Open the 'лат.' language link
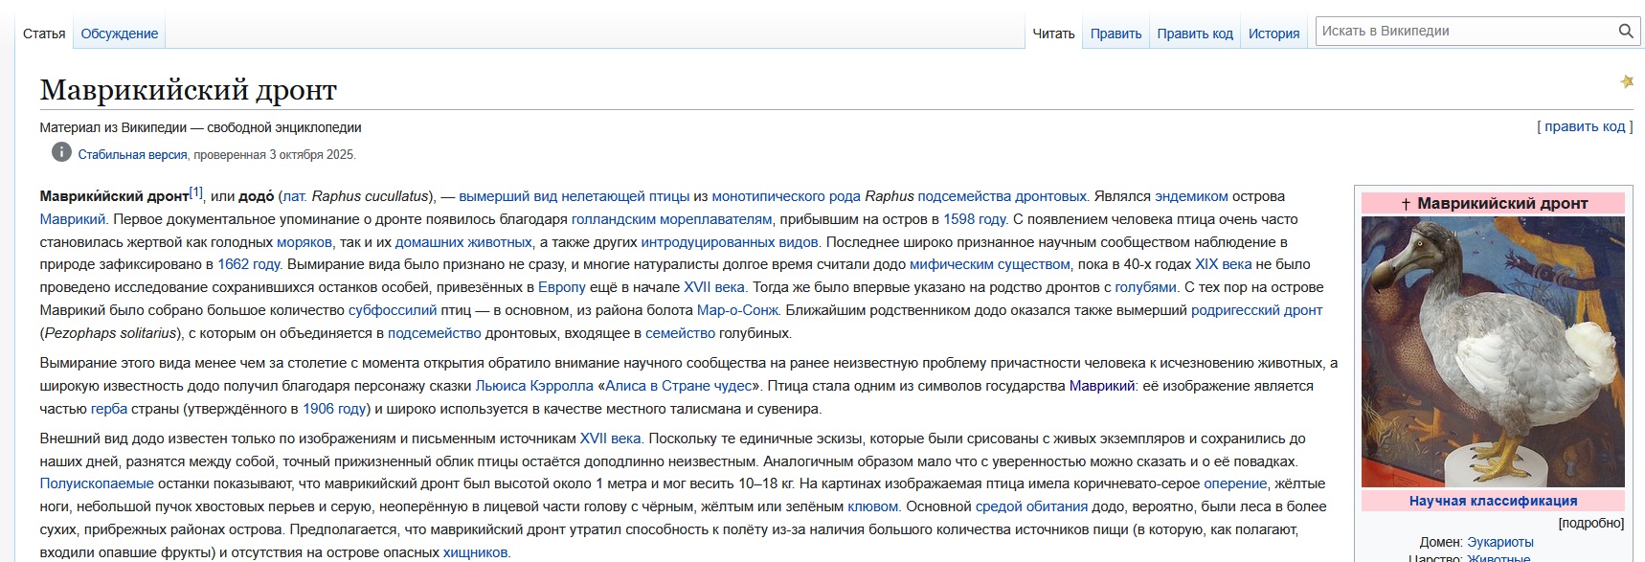This screenshot has height=562, width=1645. tap(295, 196)
